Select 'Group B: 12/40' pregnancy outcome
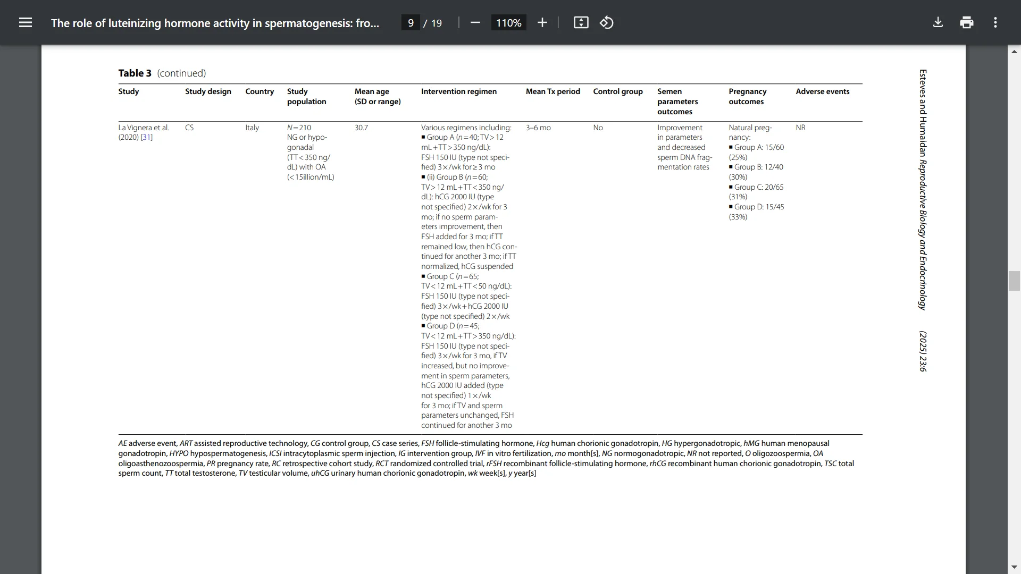The height and width of the screenshot is (574, 1021). pos(758,167)
